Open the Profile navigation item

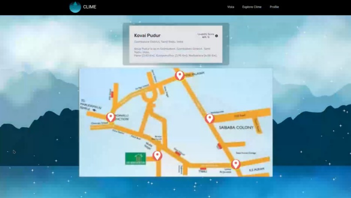[274, 7]
